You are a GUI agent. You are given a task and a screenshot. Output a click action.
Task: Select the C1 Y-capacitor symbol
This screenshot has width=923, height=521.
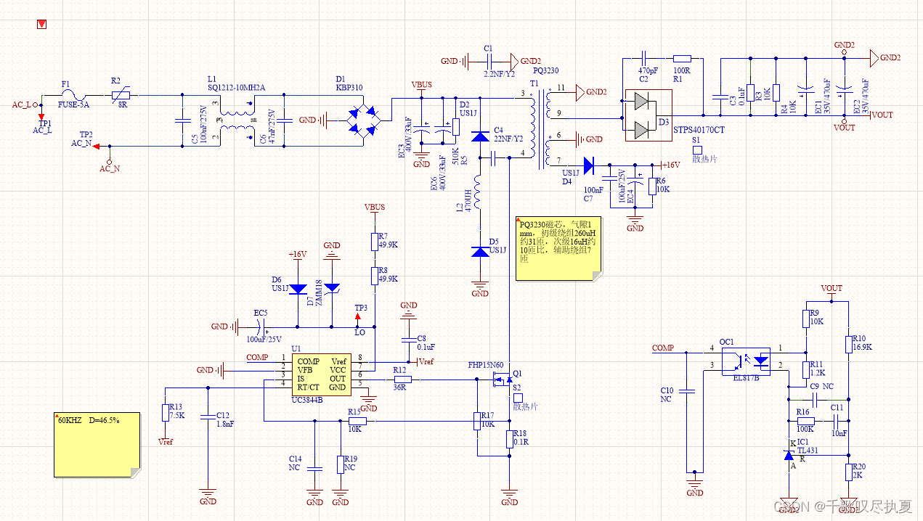click(x=488, y=61)
